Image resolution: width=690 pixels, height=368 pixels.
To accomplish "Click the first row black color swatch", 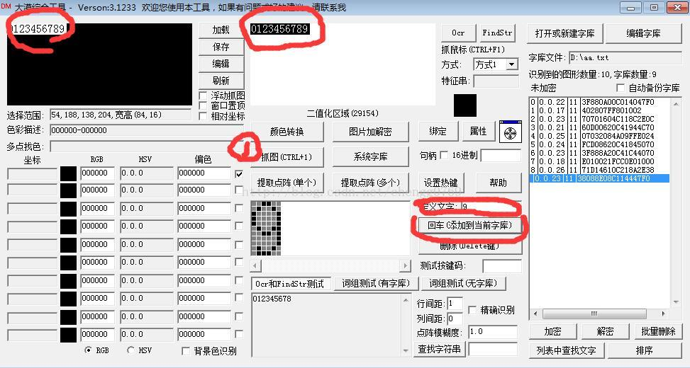I will click(x=68, y=173).
